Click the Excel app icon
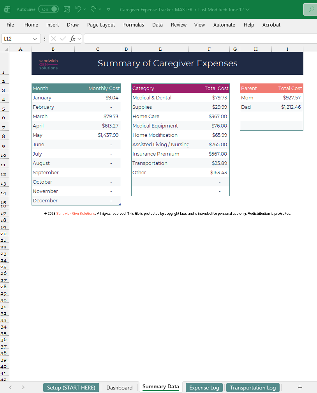This screenshot has width=317, height=393. (7, 9)
